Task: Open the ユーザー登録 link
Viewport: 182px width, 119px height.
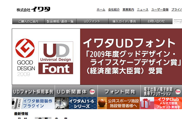Action: point(160,10)
